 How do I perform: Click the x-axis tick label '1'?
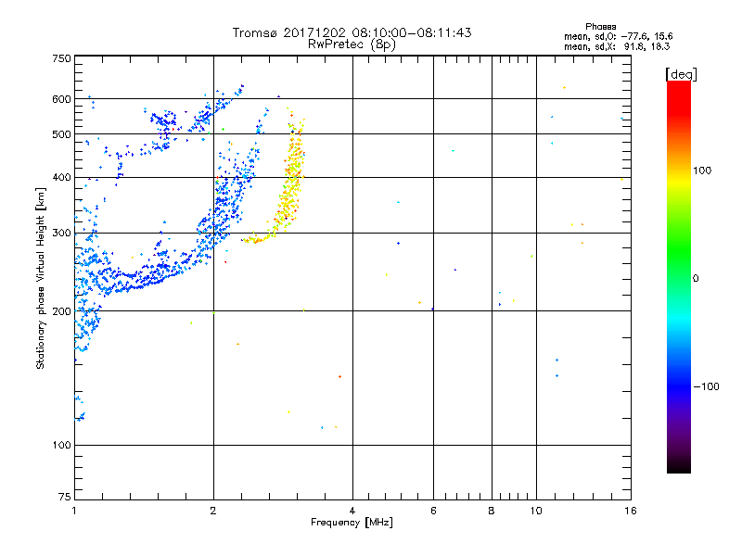click(74, 511)
